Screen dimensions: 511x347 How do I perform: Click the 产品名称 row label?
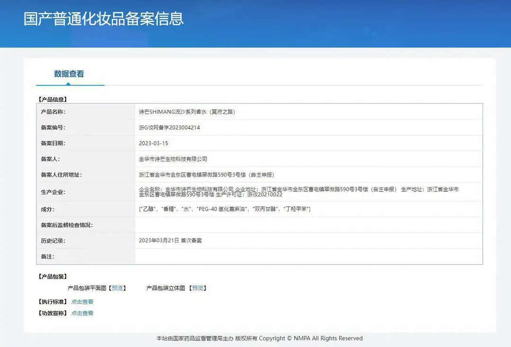pos(53,112)
